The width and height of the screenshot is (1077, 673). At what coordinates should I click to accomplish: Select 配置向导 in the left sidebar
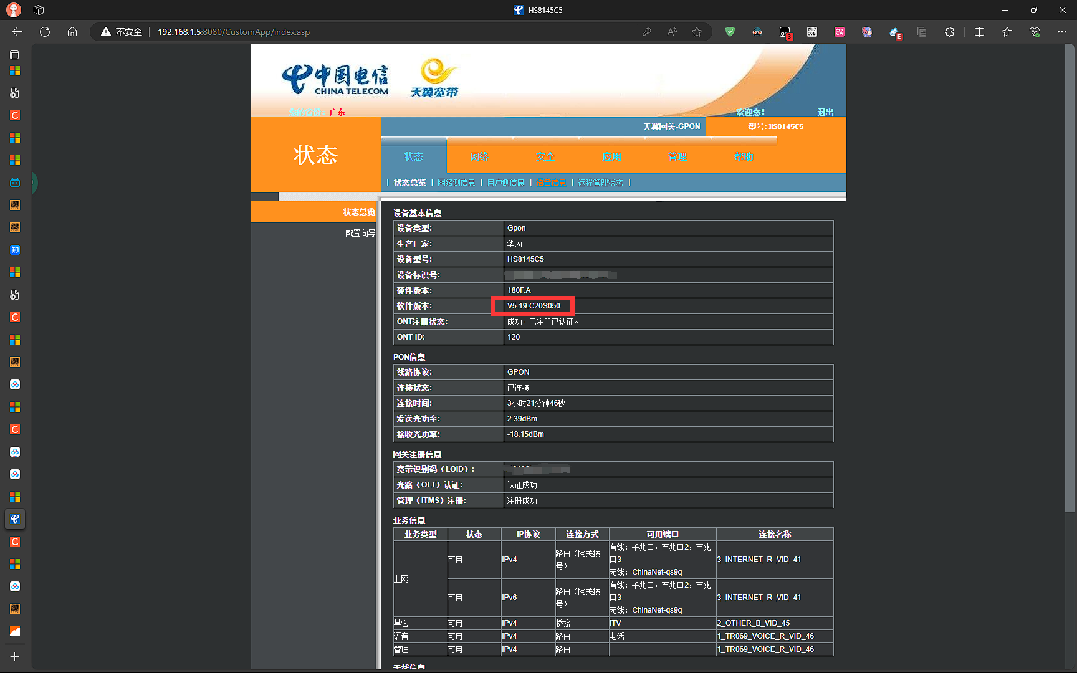click(360, 233)
